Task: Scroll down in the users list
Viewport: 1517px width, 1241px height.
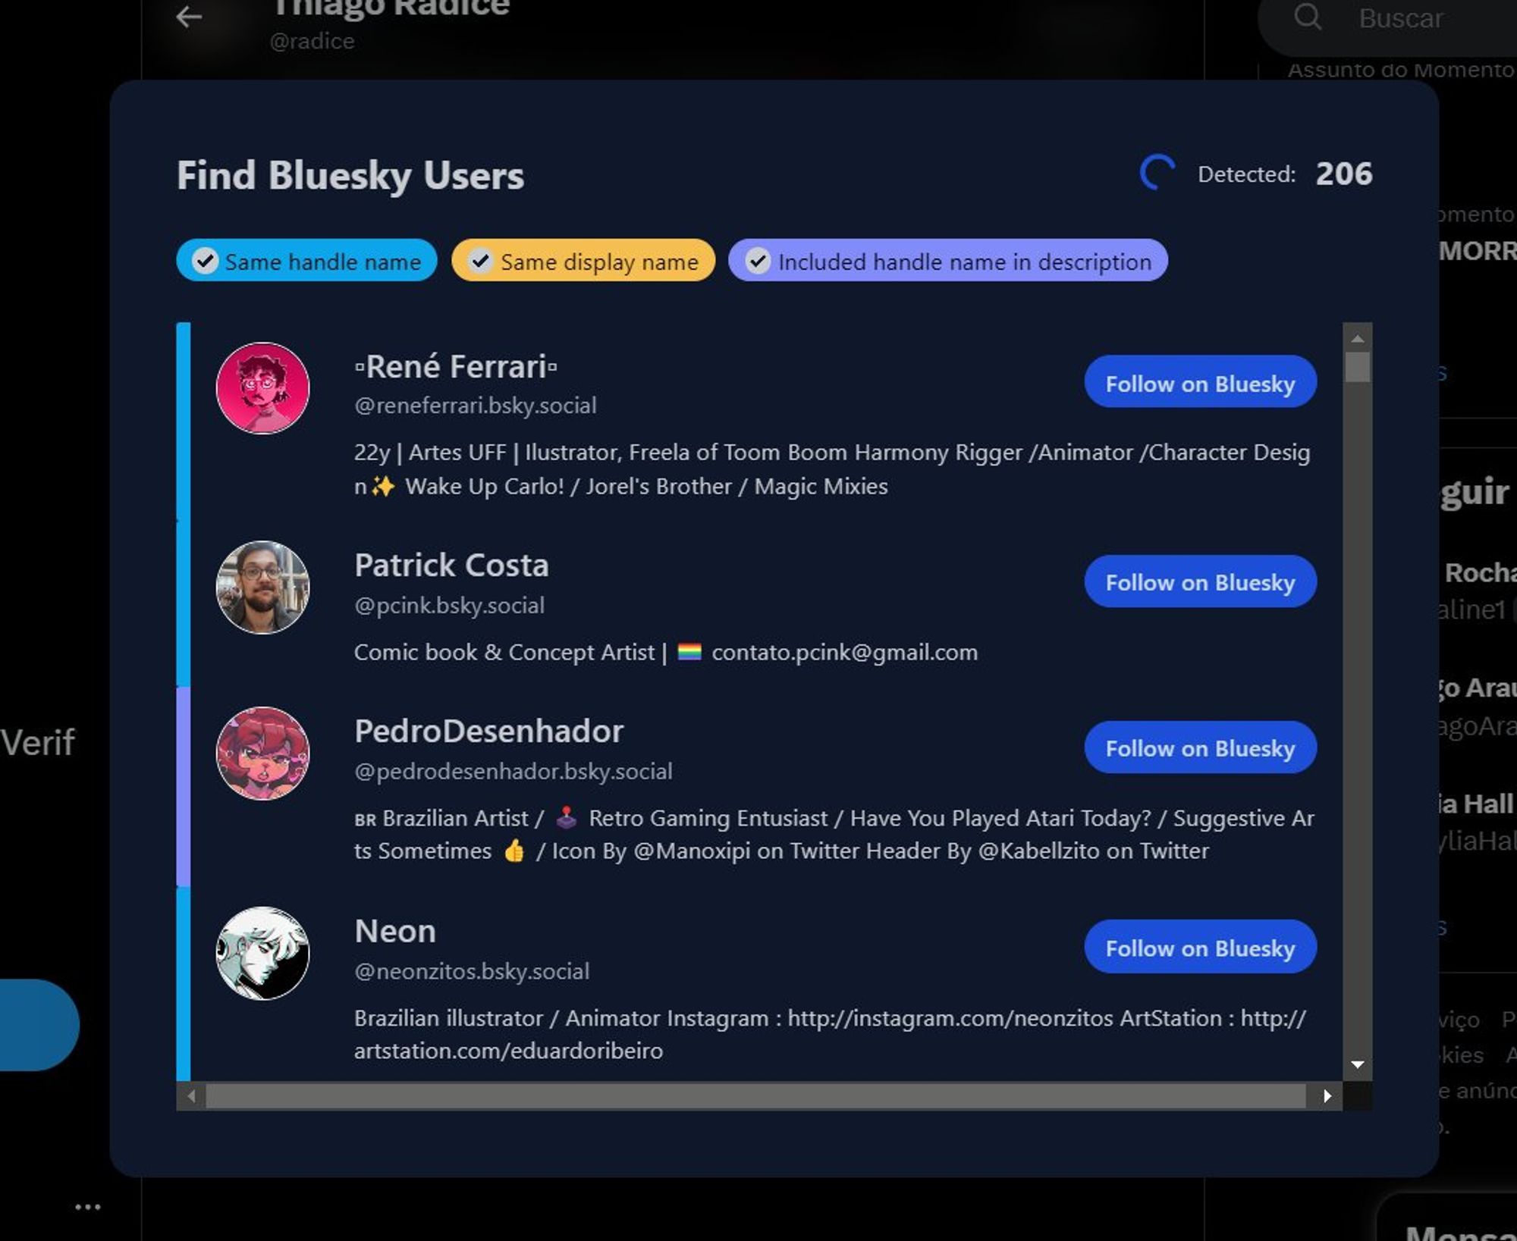Action: [1359, 1064]
